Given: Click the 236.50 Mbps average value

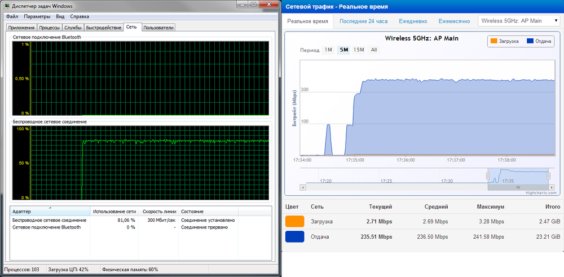Looking at the screenshot, I should point(432,237).
